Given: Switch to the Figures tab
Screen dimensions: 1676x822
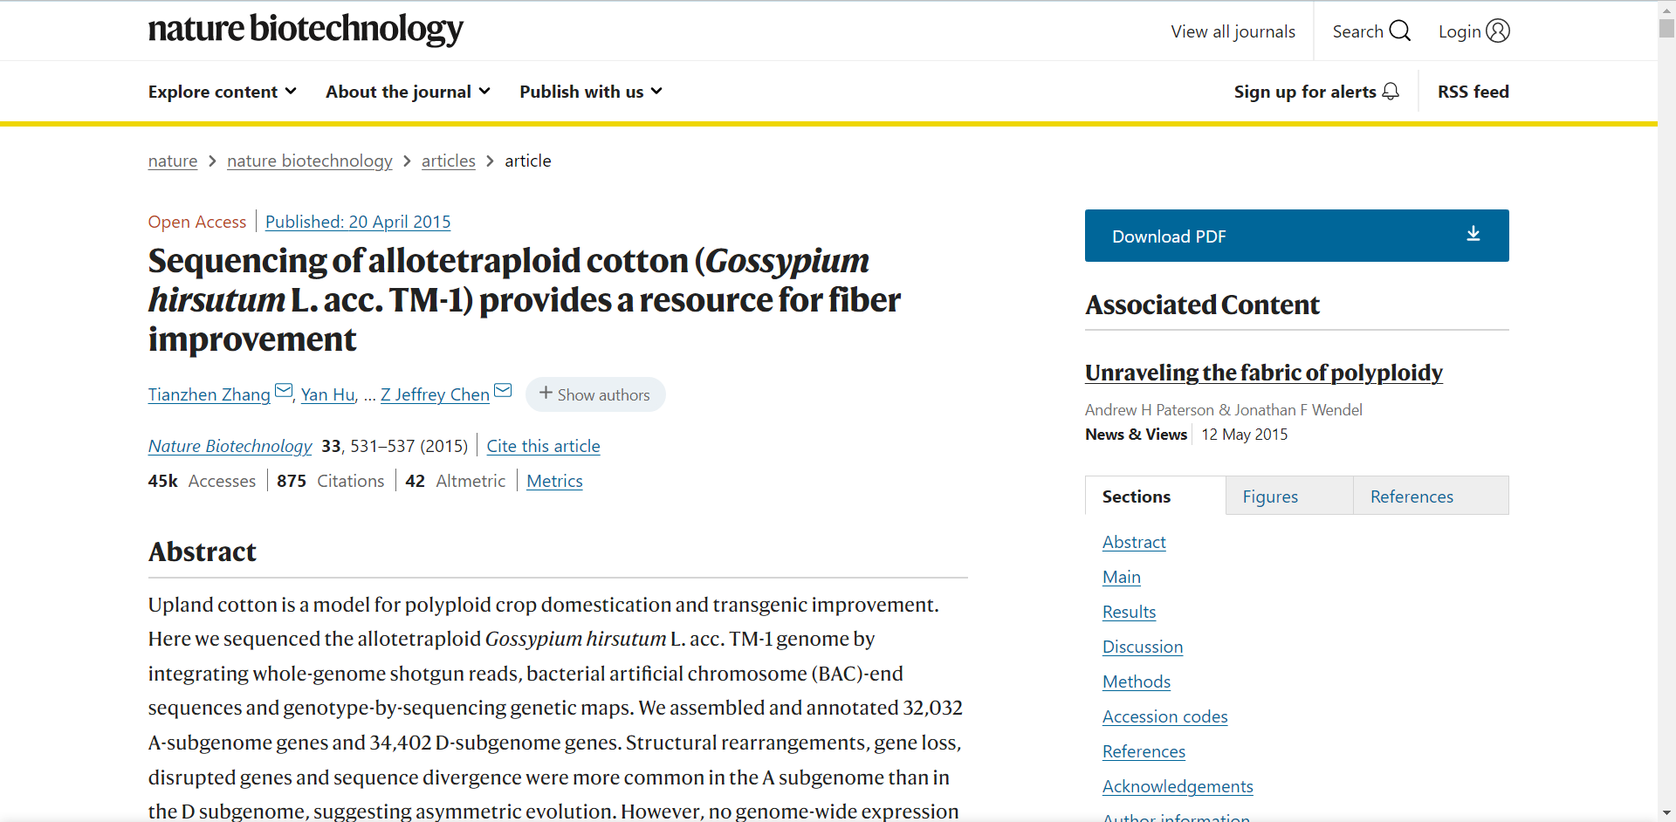Looking at the screenshot, I should pyautogui.click(x=1270, y=497).
